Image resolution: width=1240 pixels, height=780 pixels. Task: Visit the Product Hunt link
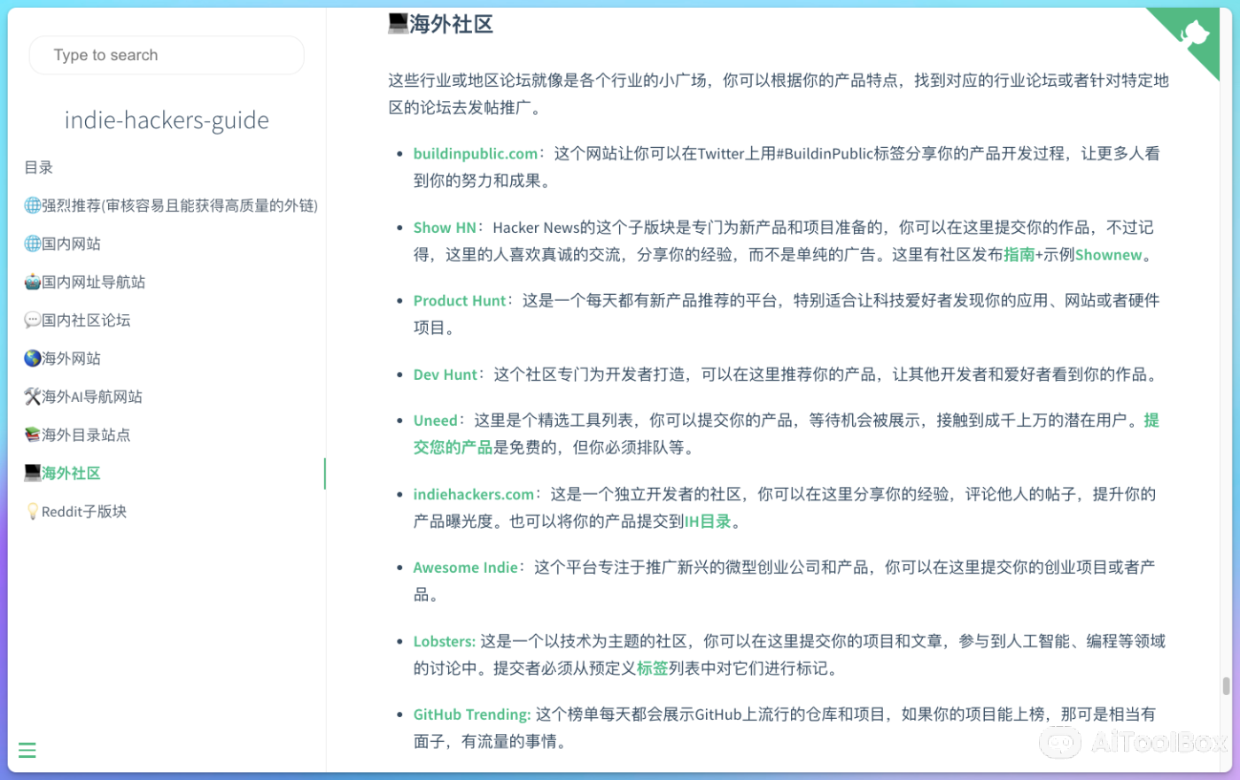tap(460, 300)
